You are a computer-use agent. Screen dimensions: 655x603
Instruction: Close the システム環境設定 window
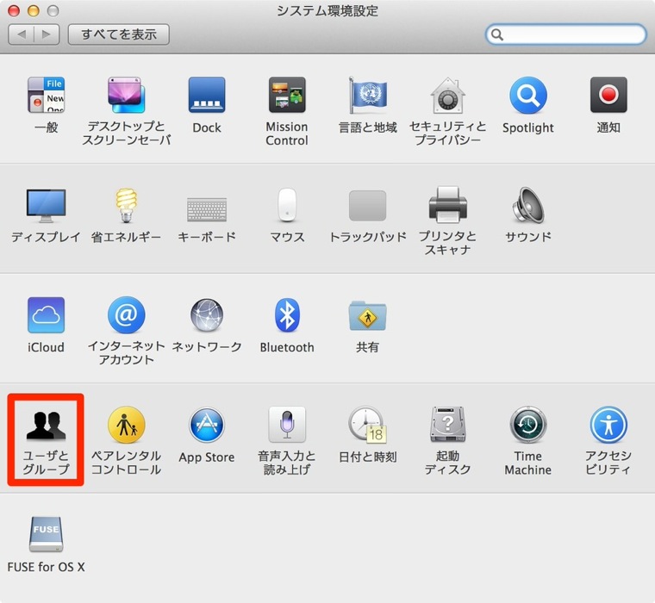(14, 11)
